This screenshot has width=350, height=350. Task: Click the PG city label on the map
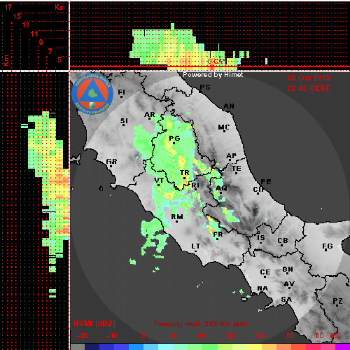(174, 139)
